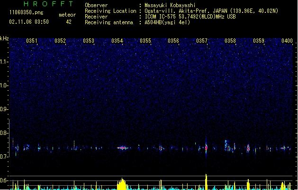Click the 0.9 frequency axis label

[4, 109]
